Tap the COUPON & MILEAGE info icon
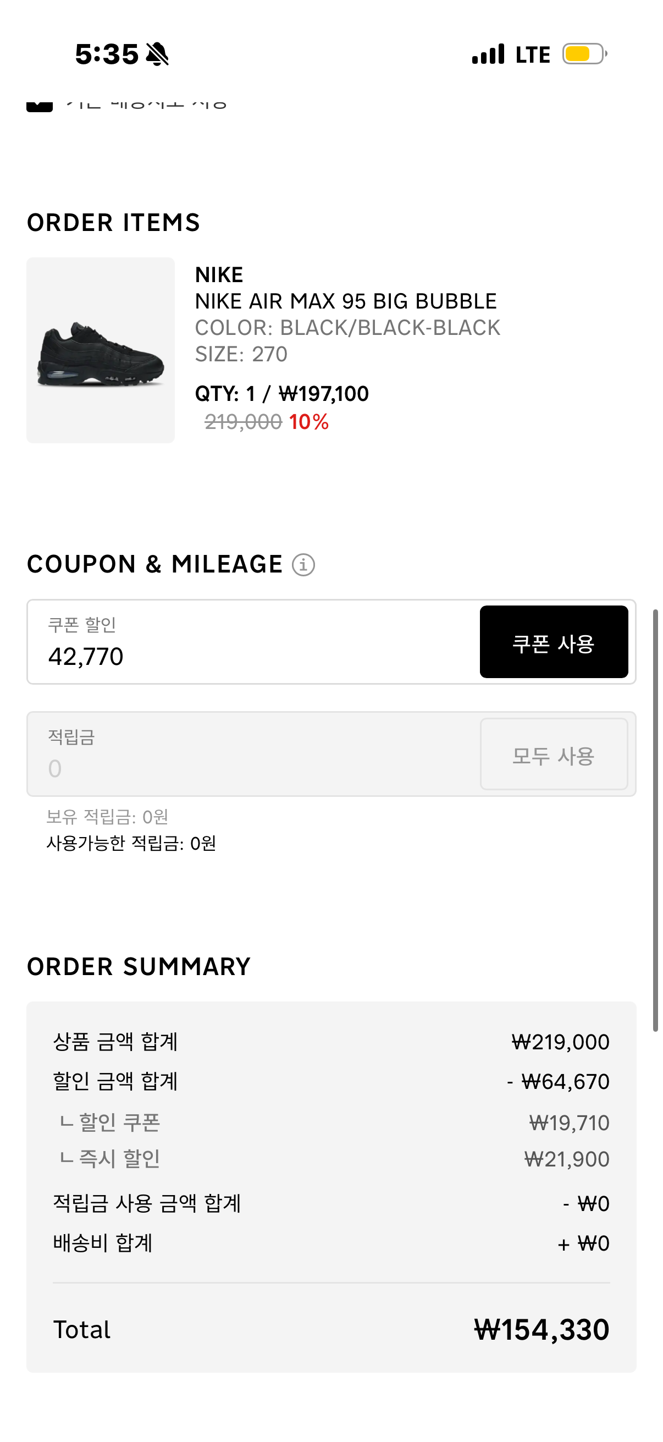Image resolution: width=663 pixels, height=1442 pixels. pos(303,565)
